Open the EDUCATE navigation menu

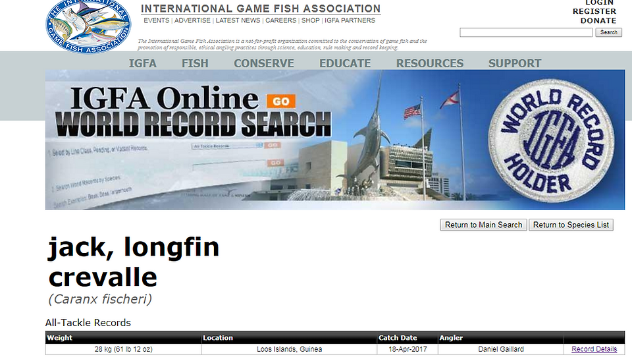coord(345,63)
